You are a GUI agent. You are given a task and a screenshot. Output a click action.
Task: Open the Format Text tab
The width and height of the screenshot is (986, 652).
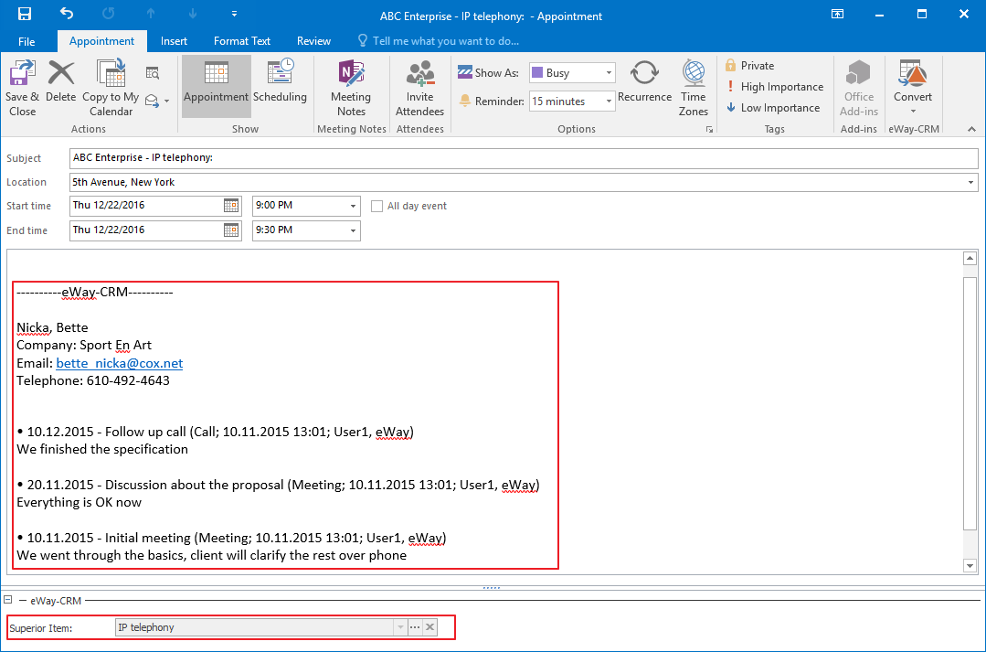(x=242, y=41)
